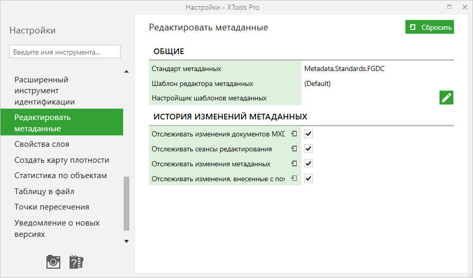Screen dimensions: 473x278
Task: Click the 'Настройщик шаблонов метаданных' label
Action: (x=209, y=98)
